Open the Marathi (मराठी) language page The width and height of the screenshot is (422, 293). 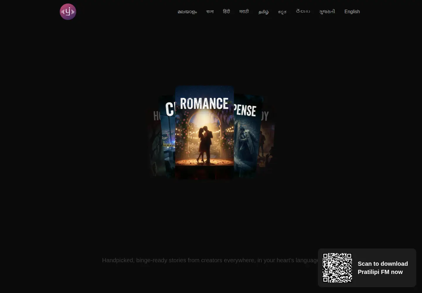(x=244, y=11)
